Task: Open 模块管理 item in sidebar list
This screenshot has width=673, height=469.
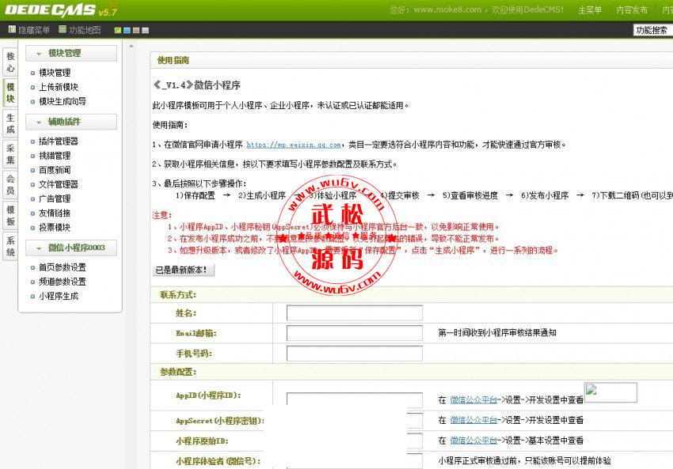Action: (x=55, y=73)
